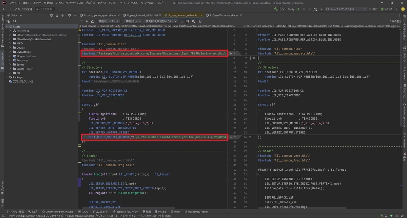Image resolution: width=407 pixels, height=218 pixels.
Task: Expand the lilToon folder in Assets
Action: click(10, 35)
